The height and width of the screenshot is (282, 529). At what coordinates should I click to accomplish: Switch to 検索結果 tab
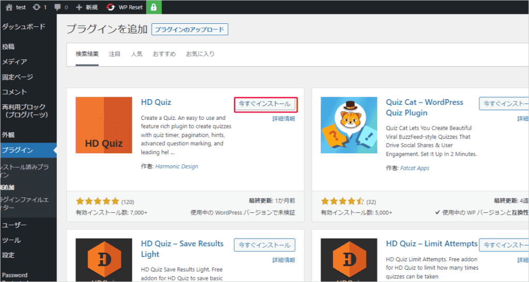click(87, 54)
